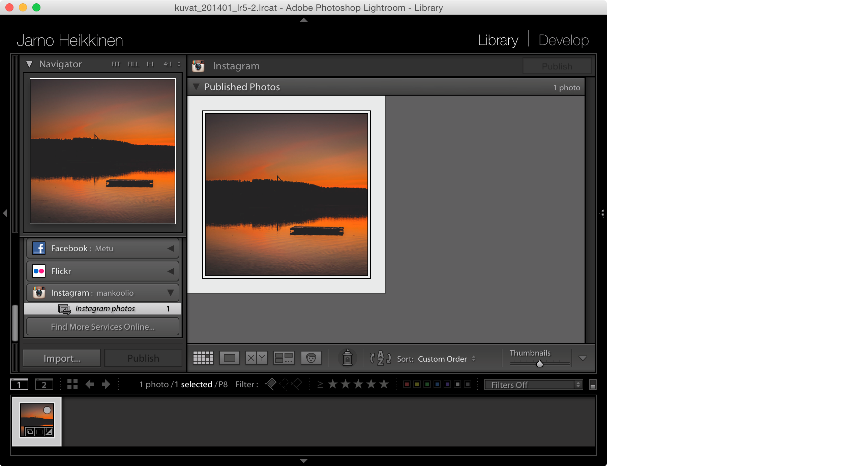Filter by red color label
This screenshot has width=863, height=466.
[x=407, y=384]
